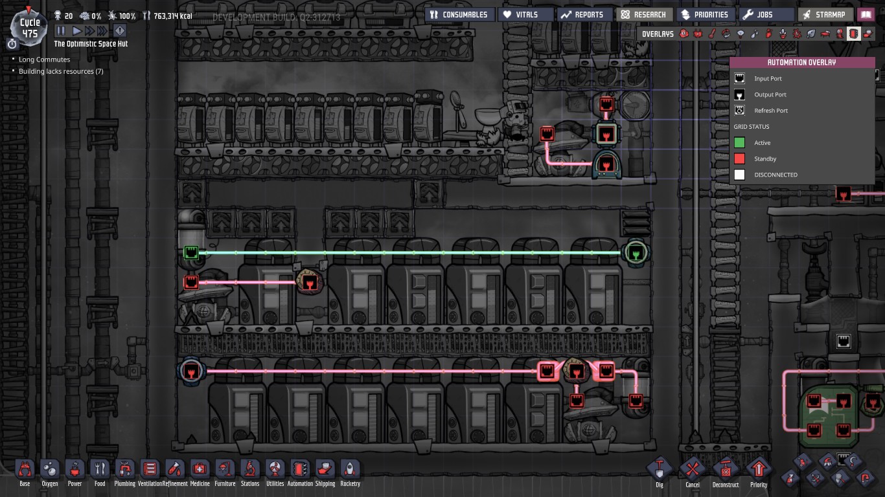Select the Priority tool
Screen dimensions: 885x497
coord(759,470)
